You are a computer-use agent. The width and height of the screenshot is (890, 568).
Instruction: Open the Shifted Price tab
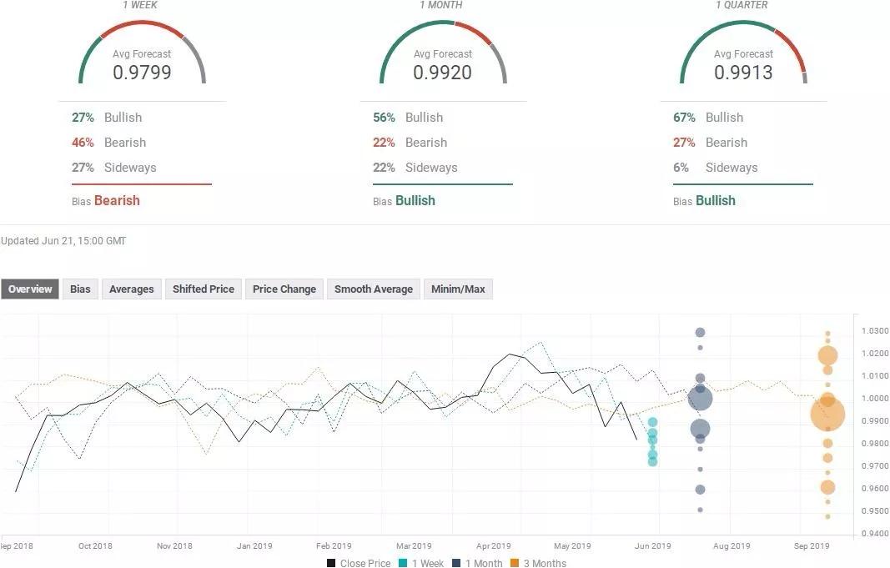[203, 289]
